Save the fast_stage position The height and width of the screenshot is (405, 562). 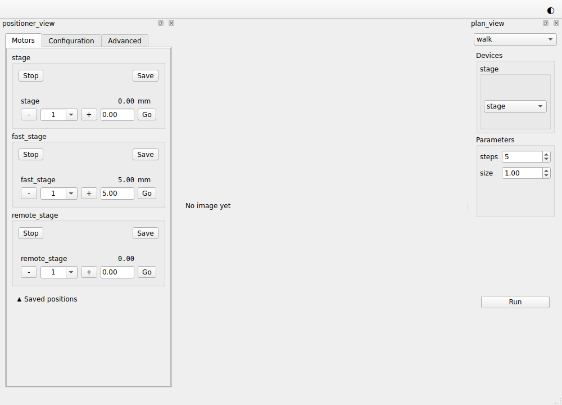pyautogui.click(x=145, y=155)
